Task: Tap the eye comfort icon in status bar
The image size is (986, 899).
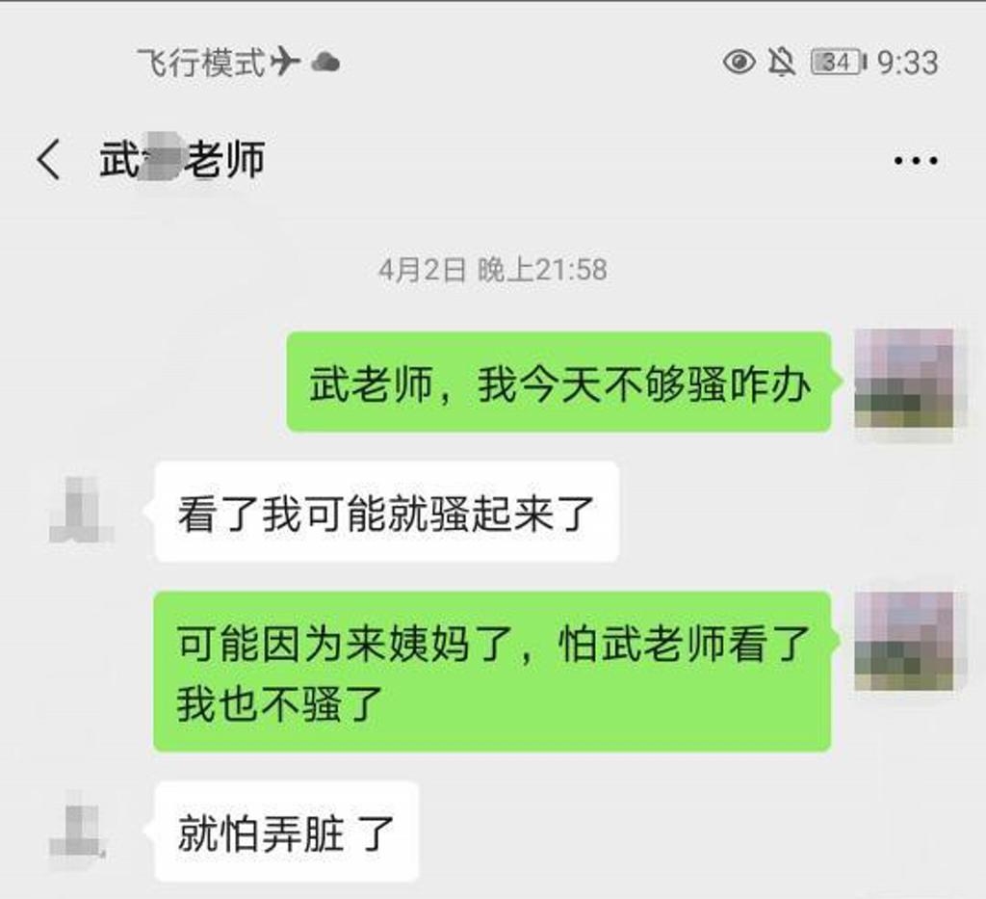Action: coord(739,63)
